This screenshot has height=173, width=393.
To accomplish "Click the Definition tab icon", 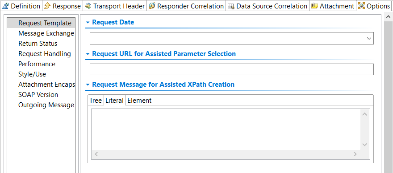I will [5, 6].
